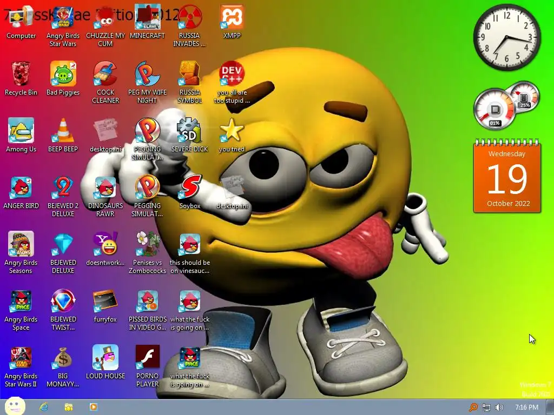Select the furryfox shortcut icon
Screen dimensions: 554x415
[105, 306]
